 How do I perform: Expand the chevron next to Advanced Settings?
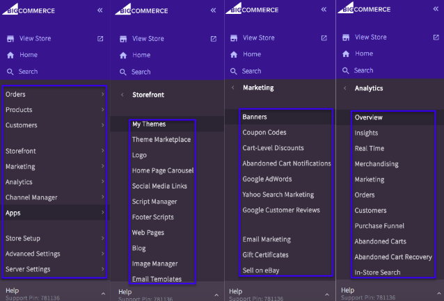click(x=103, y=254)
